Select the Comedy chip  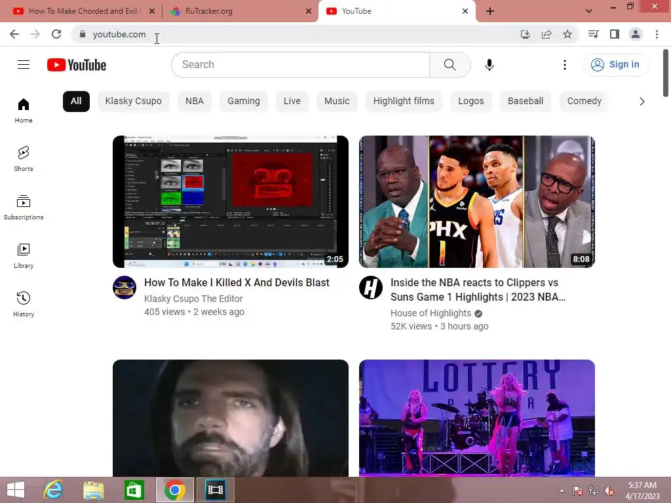pyautogui.click(x=585, y=102)
